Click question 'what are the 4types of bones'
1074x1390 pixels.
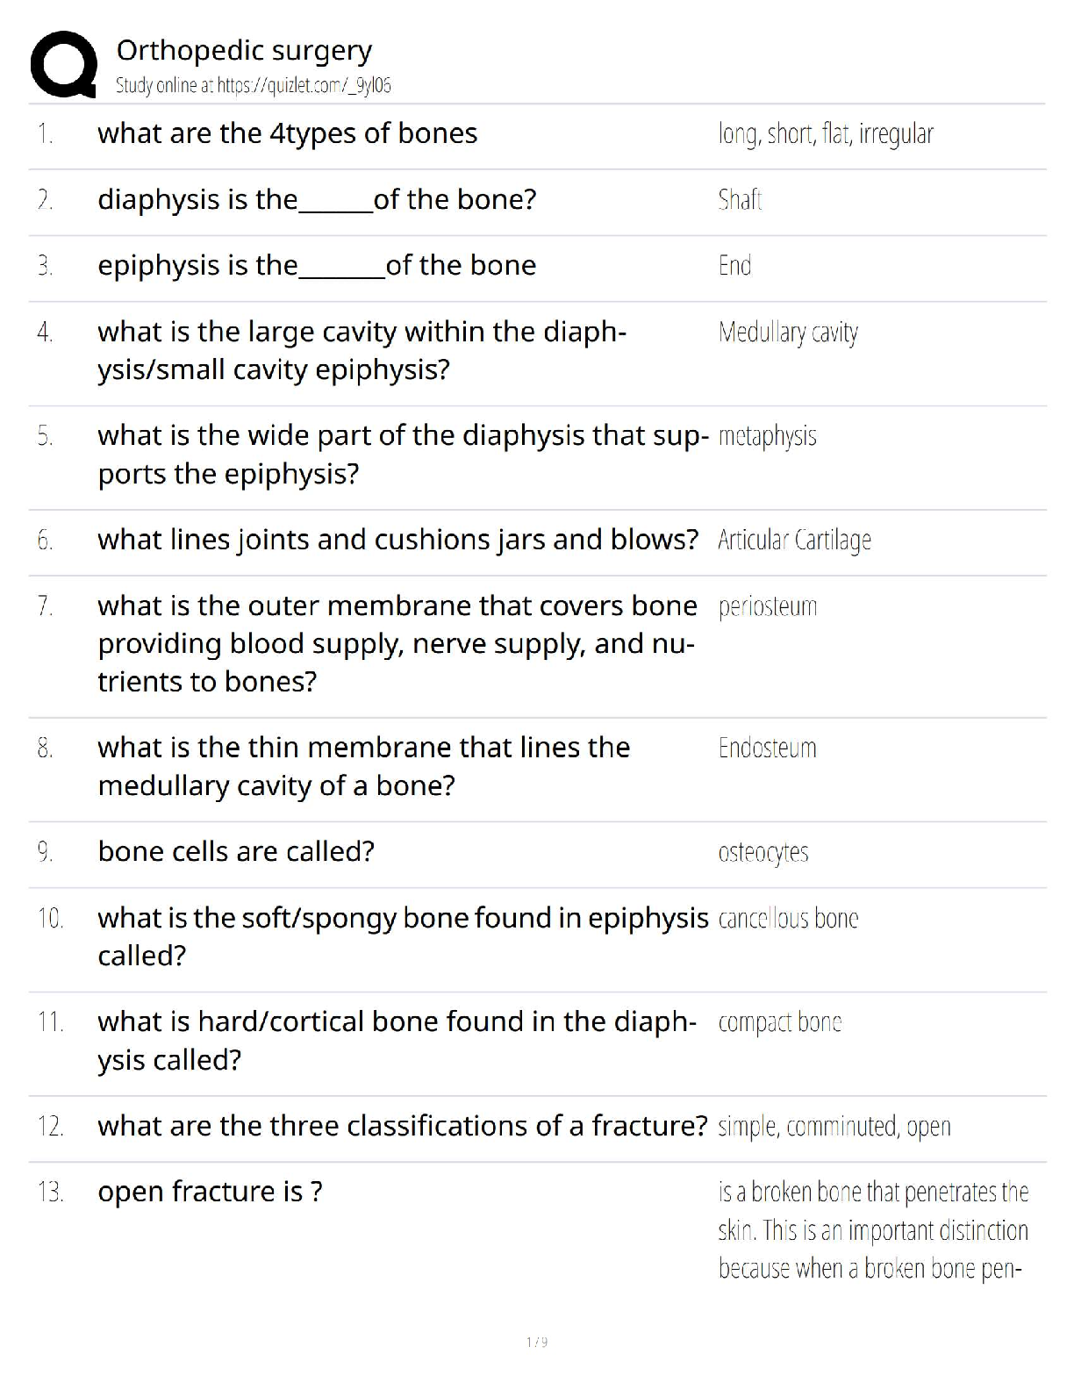click(x=287, y=133)
